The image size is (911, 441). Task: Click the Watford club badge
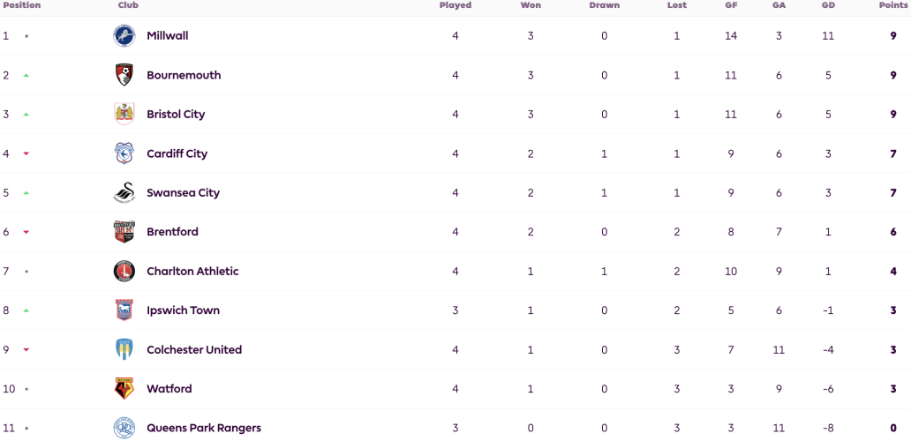[x=124, y=389]
